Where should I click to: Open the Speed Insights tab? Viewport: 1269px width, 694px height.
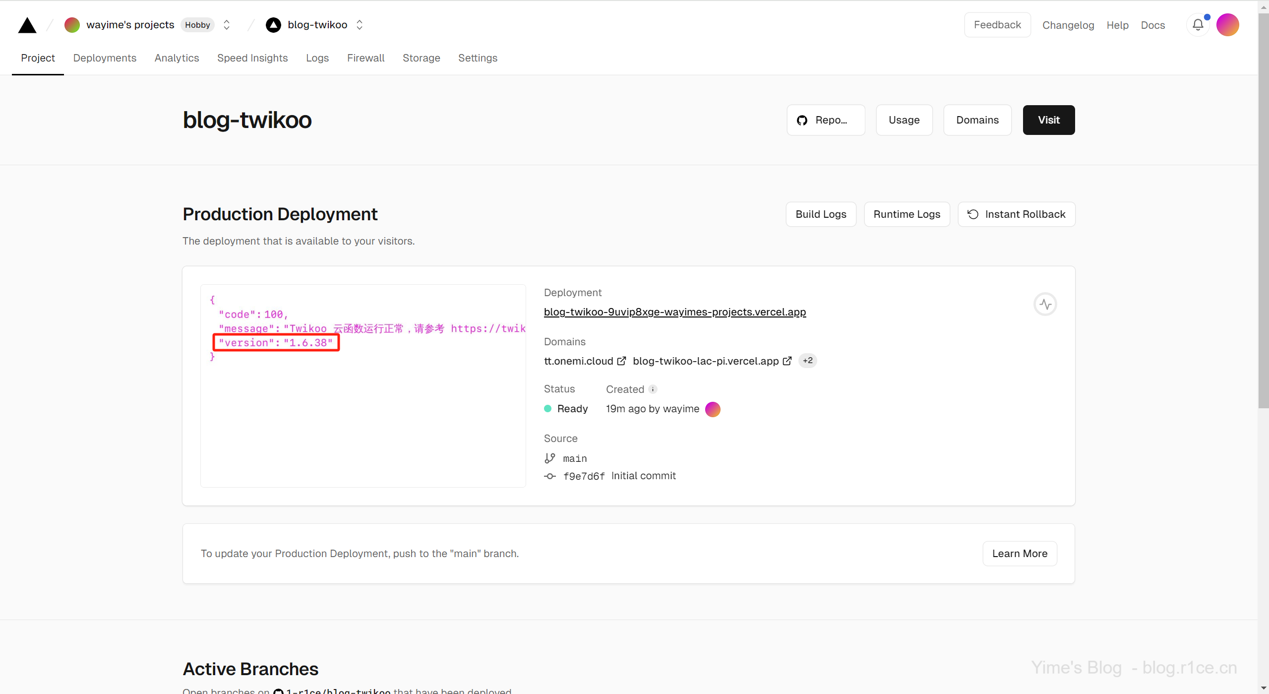click(252, 58)
